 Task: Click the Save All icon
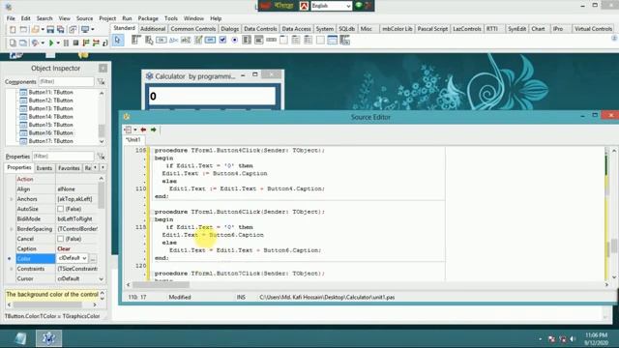pyautogui.click(x=61, y=30)
